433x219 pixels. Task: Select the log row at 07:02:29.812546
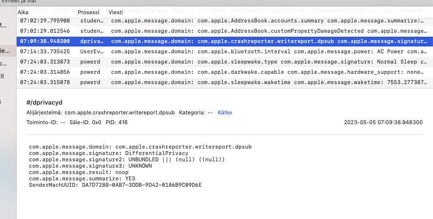click(x=225, y=31)
